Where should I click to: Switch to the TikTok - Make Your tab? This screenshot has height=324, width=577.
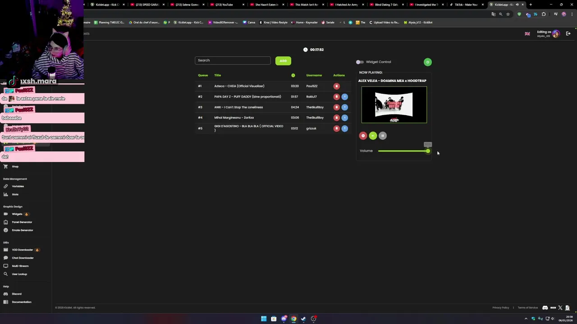click(x=466, y=4)
